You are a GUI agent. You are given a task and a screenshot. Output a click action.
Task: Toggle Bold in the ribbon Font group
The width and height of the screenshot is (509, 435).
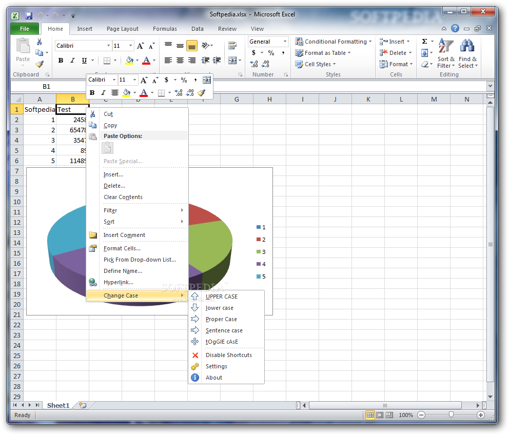[61, 61]
